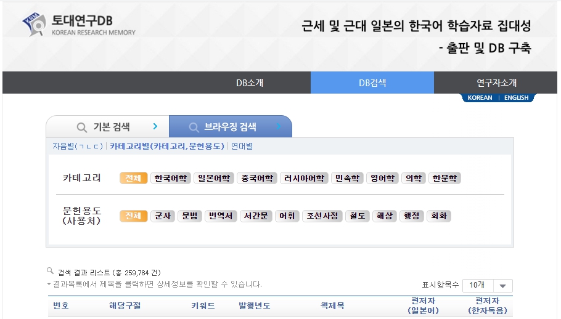Switch language to KOREAN

click(480, 97)
